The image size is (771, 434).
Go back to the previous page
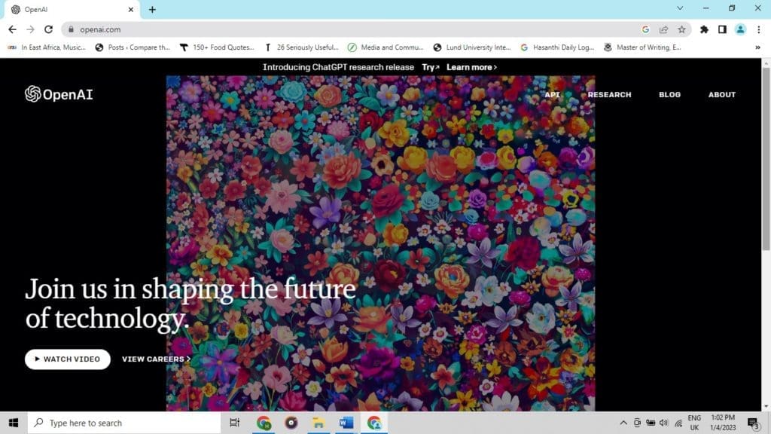coord(12,29)
